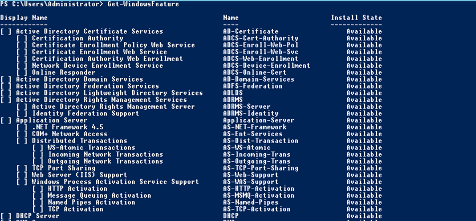Screen dimensions: 476x221
Task: Click the Display Name column header
Action: [x=24, y=17]
